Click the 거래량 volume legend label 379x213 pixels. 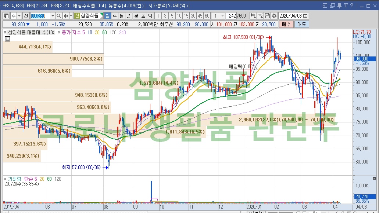click(x=14, y=179)
